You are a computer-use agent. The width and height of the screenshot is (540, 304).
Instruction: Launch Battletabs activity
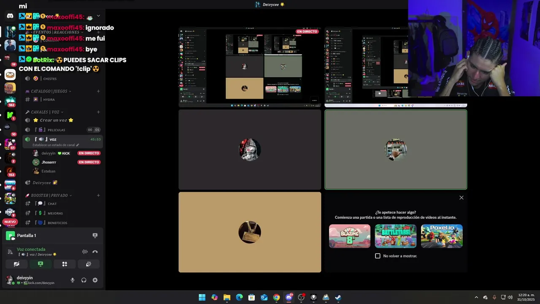(x=396, y=236)
